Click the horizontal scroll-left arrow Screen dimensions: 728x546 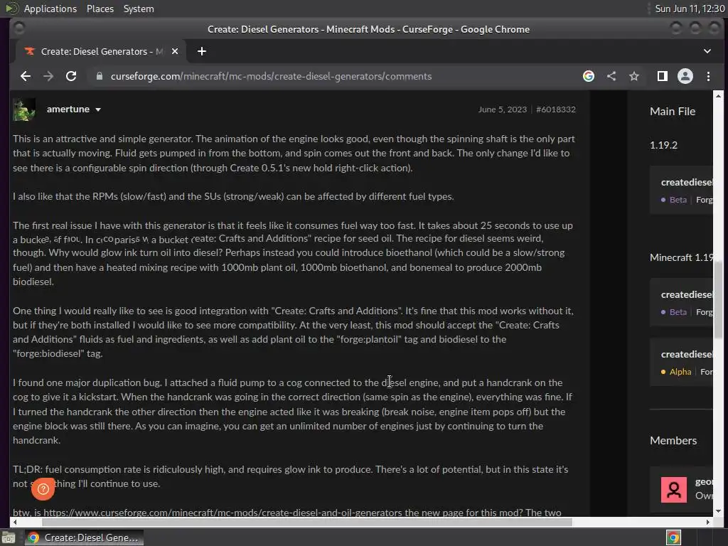pyautogui.click(x=15, y=522)
